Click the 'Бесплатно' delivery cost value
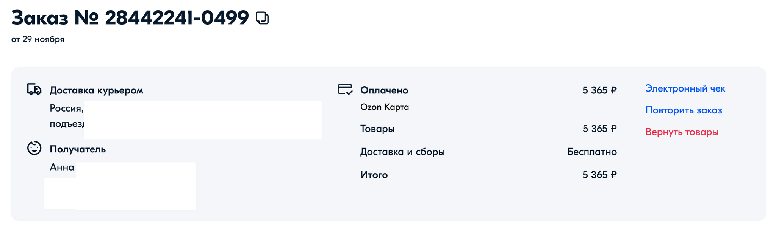The height and width of the screenshot is (228, 776). coord(592,152)
